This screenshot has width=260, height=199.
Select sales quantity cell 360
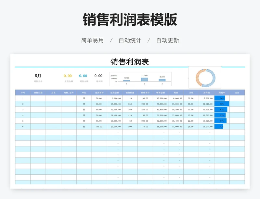tap(130, 109)
